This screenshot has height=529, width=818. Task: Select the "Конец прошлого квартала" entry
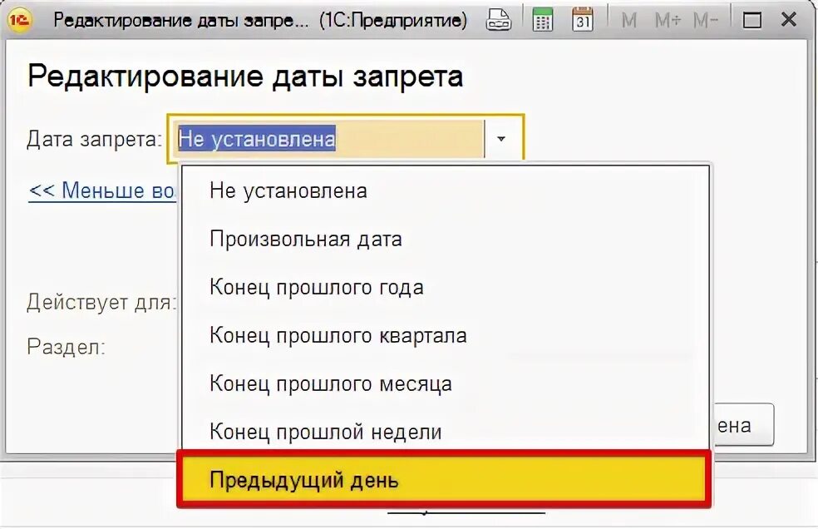click(337, 335)
